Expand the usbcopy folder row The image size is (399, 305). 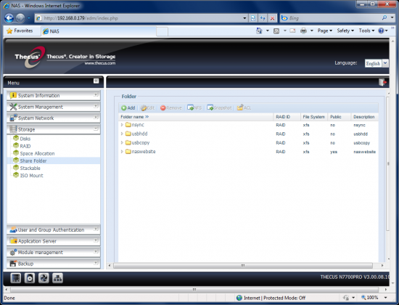click(122, 142)
